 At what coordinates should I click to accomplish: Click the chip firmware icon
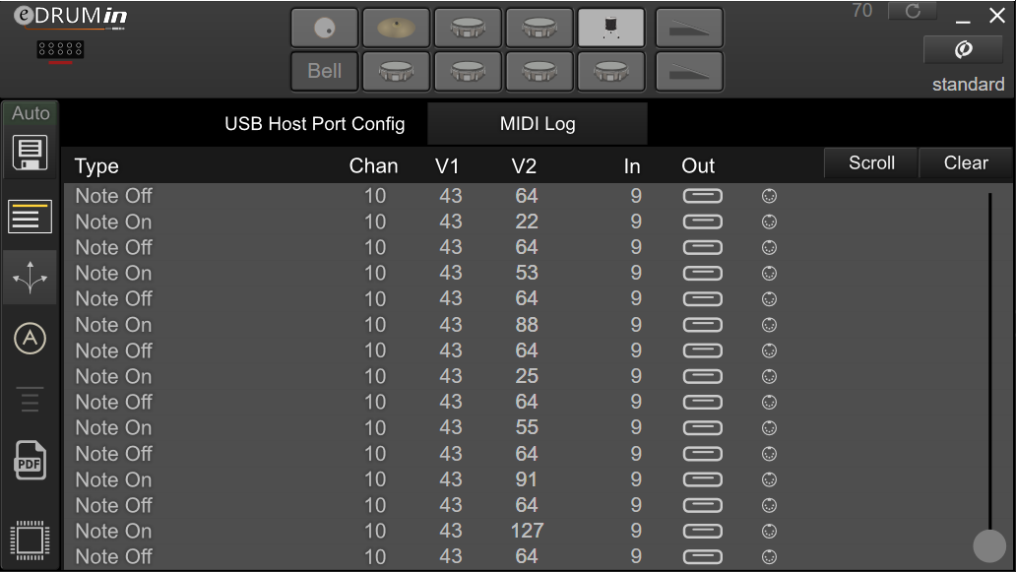[30, 540]
